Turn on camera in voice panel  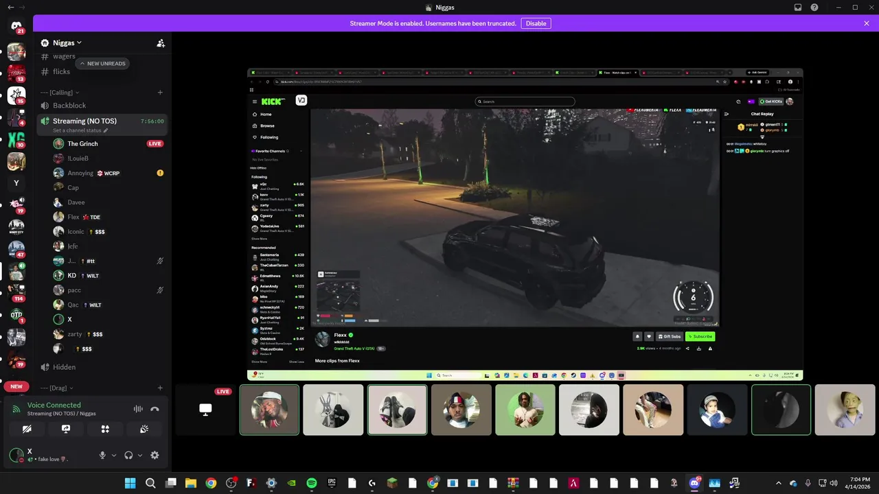coord(27,429)
